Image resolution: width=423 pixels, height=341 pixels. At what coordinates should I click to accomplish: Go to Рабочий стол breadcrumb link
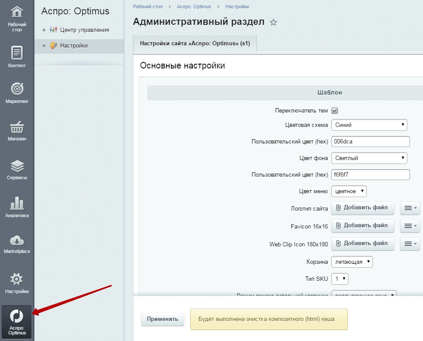[x=148, y=7]
